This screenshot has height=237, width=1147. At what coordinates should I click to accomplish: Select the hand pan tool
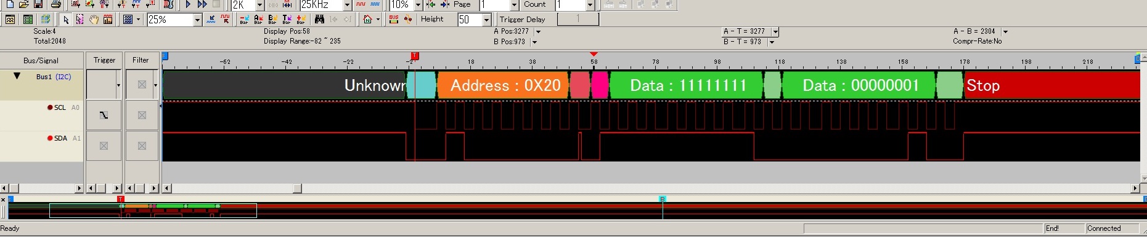[94, 20]
